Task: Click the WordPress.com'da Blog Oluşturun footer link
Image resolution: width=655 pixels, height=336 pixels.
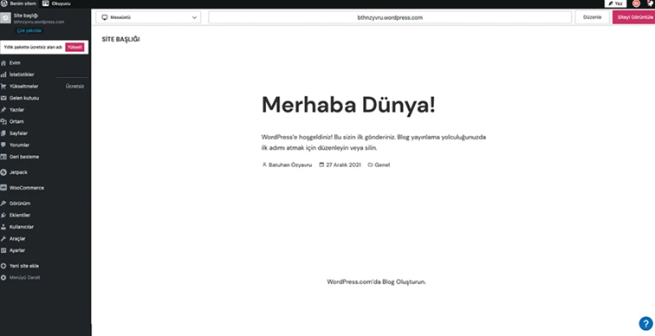Action: coord(376,281)
